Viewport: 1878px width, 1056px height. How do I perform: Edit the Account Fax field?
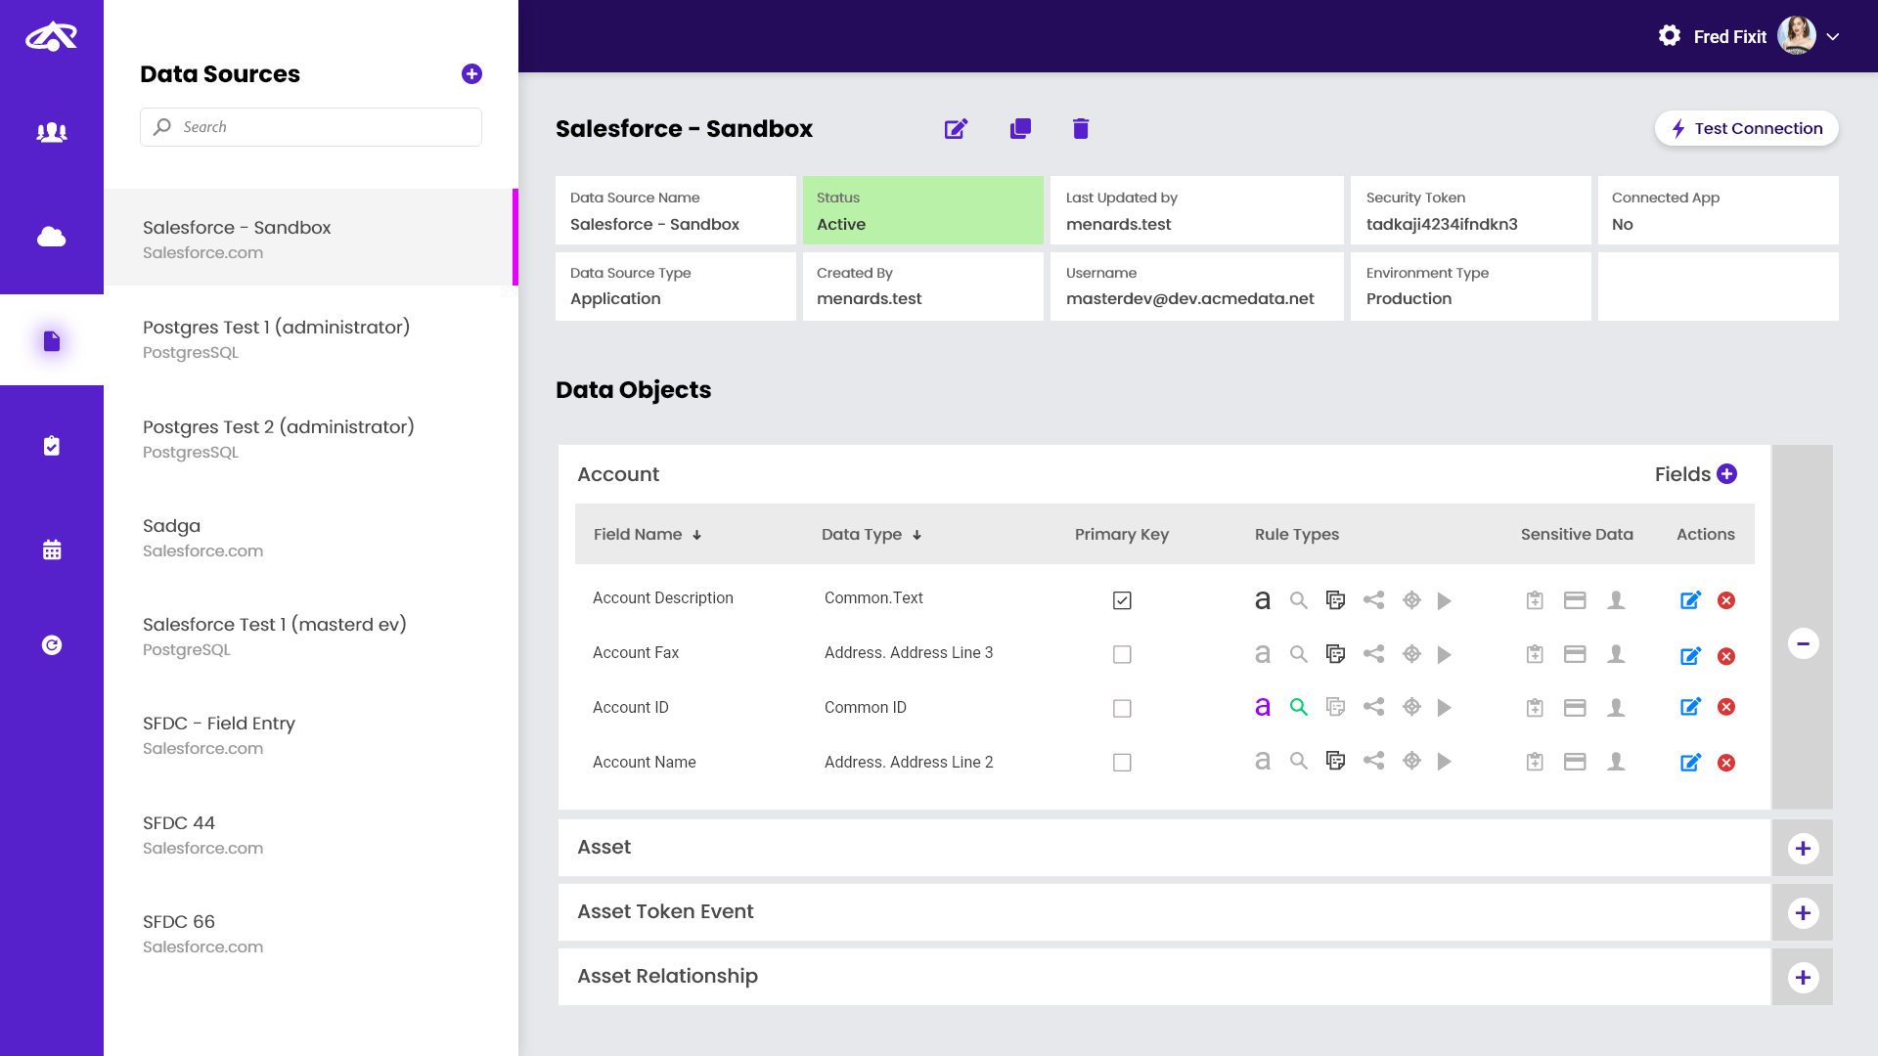[1691, 655]
